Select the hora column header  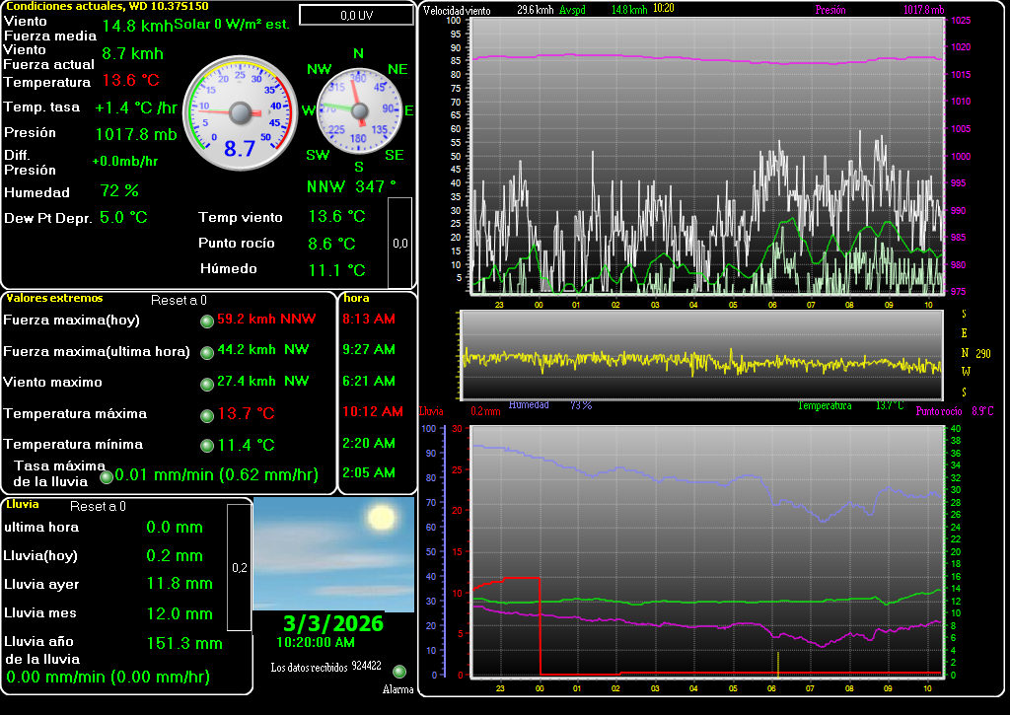coord(356,297)
